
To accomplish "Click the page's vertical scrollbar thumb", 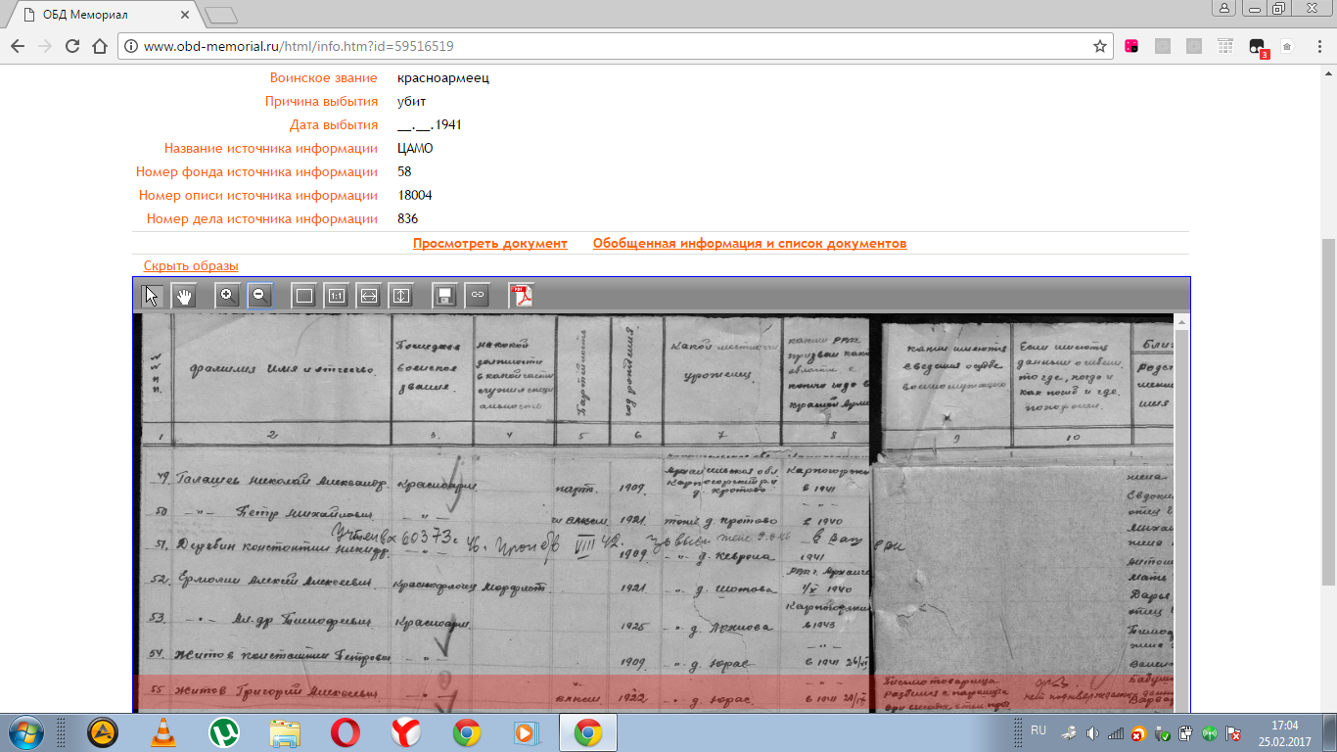I will coord(1329,412).
